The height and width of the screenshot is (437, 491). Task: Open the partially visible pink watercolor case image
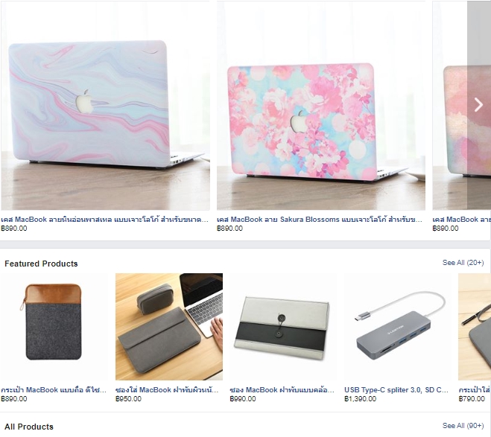[x=450, y=106]
